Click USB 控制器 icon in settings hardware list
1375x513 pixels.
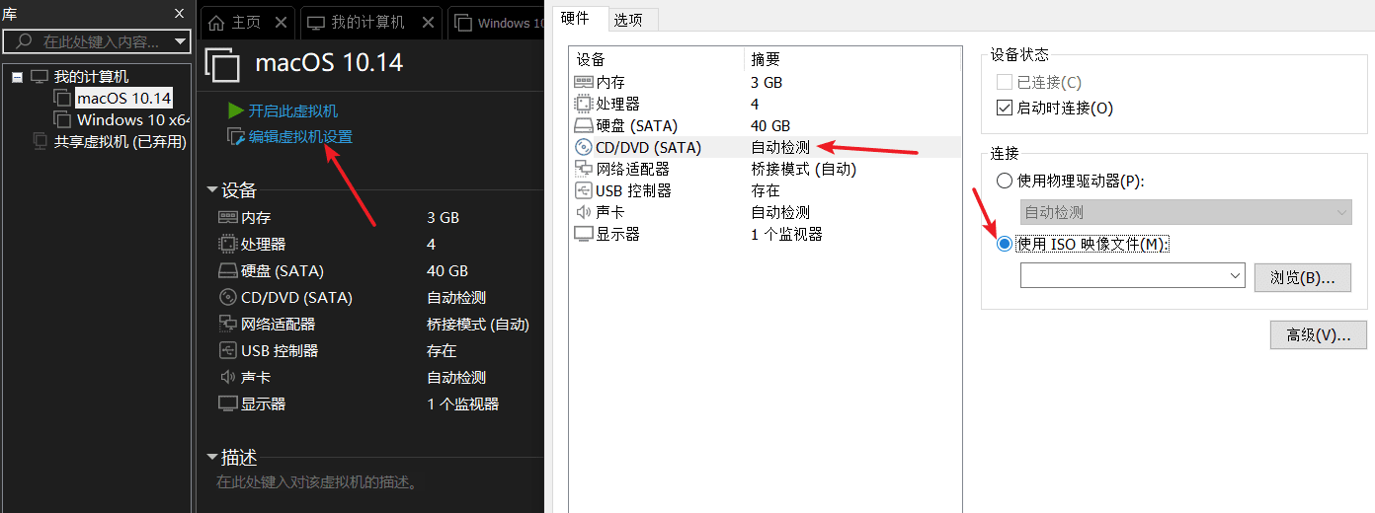coord(583,191)
